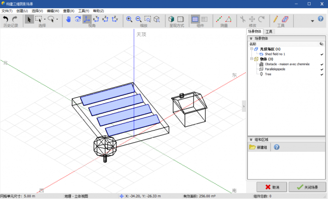The image size is (328, 199).
Task: Click the undo arrow icon
Action: (x=6, y=19)
